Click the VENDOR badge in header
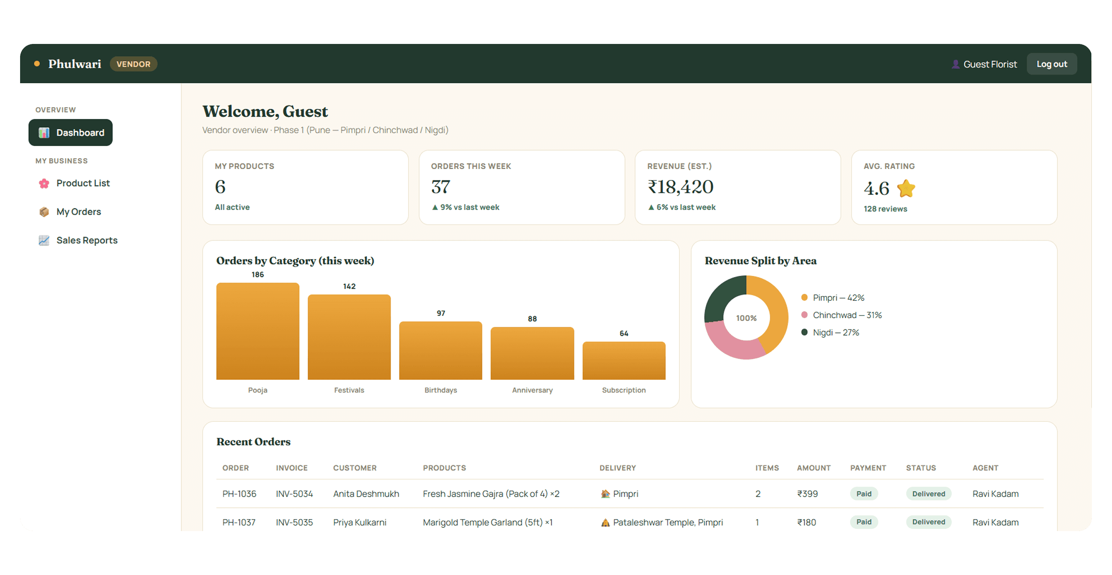1112x575 pixels. click(134, 64)
